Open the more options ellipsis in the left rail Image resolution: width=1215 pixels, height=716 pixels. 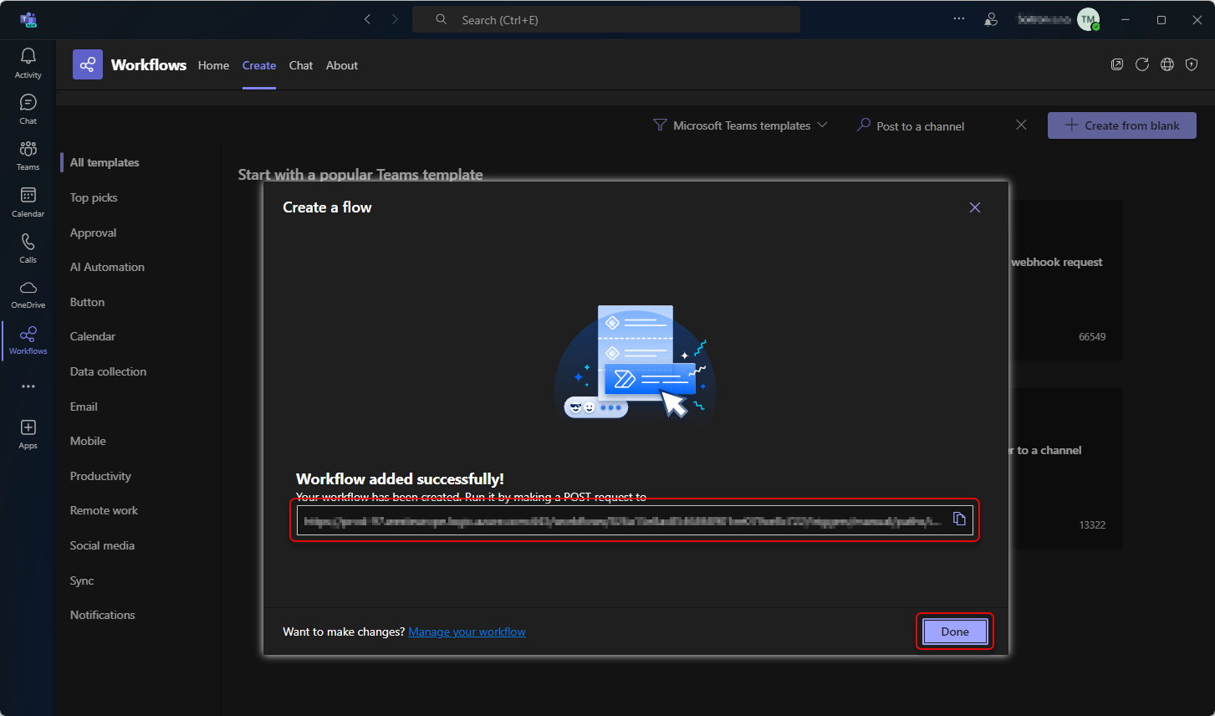click(x=28, y=386)
